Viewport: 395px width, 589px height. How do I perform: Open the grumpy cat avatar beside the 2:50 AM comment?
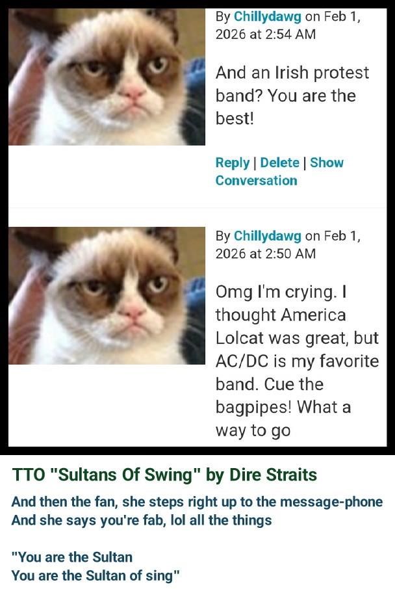pos(107,296)
